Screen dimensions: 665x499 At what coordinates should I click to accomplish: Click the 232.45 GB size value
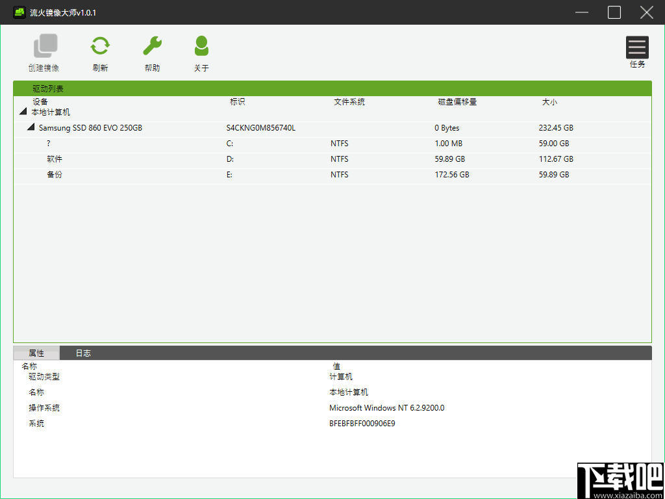556,128
